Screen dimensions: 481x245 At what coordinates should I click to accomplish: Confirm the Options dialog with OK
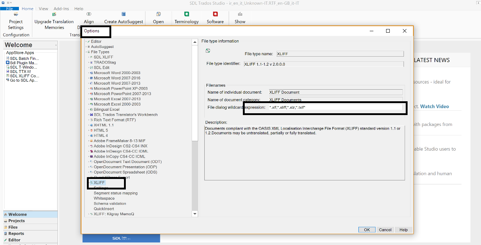[367, 230]
